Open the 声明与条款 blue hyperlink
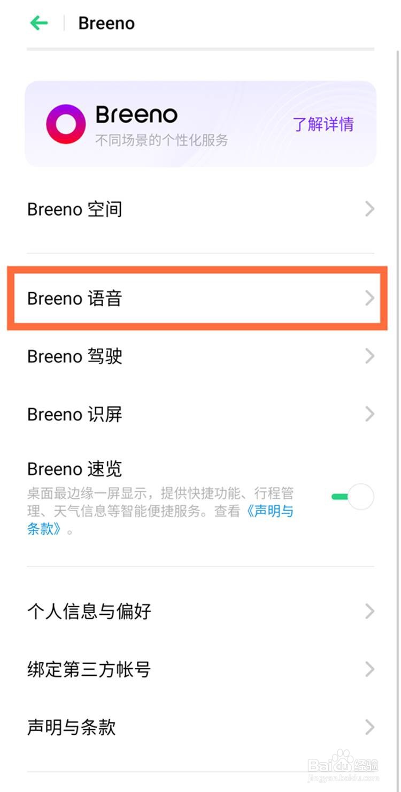Viewport: 401px width, 792px height. (270, 512)
